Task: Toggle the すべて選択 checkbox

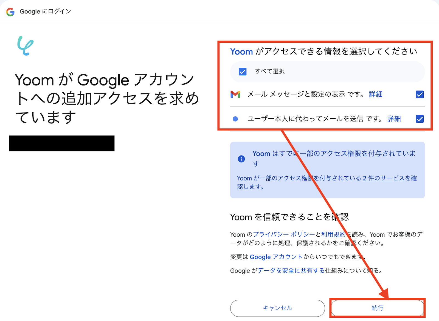Action: [243, 71]
